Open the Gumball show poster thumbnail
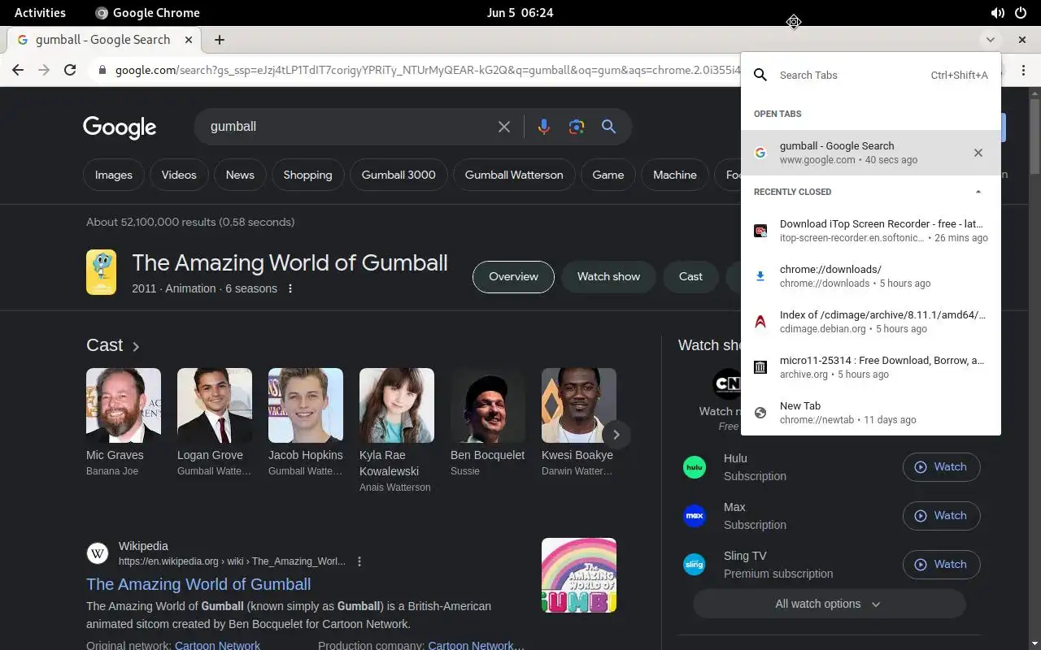Image resolution: width=1041 pixels, height=650 pixels. click(102, 272)
